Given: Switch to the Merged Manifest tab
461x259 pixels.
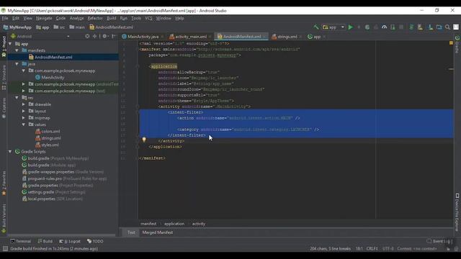Looking at the screenshot, I should coord(158,232).
